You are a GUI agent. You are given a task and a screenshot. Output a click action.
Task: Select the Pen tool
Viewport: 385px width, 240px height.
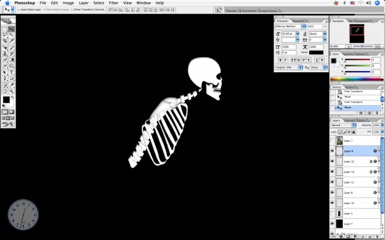(x=4, y=78)
